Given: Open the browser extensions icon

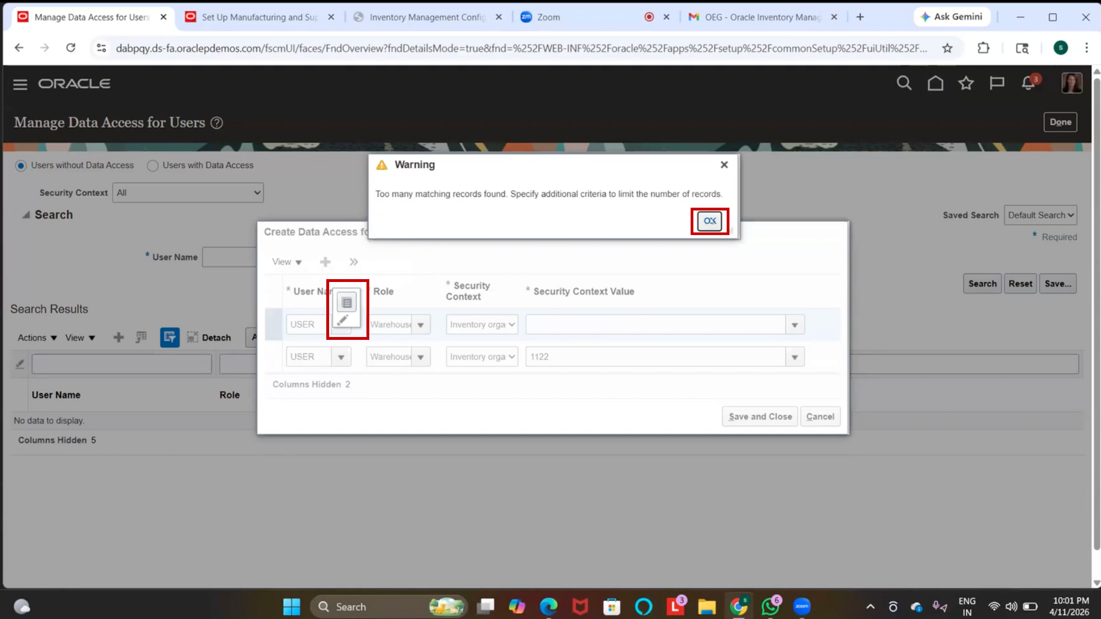Looking at the screenshot, I should pyautogui.click(x=983, y=48).
